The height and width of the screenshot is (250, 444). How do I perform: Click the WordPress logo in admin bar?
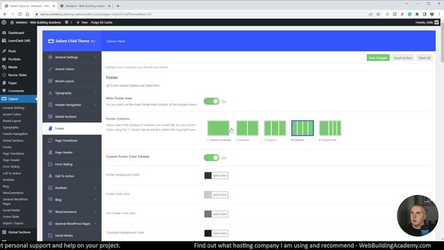pyautogui.click(x=4, y=22)
